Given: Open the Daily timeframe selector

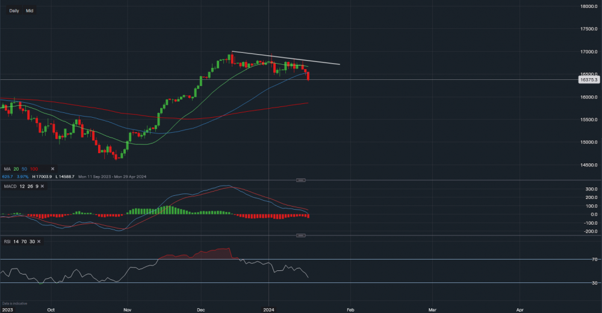Looking at the screenshot, I should click(x=14, y=11).
